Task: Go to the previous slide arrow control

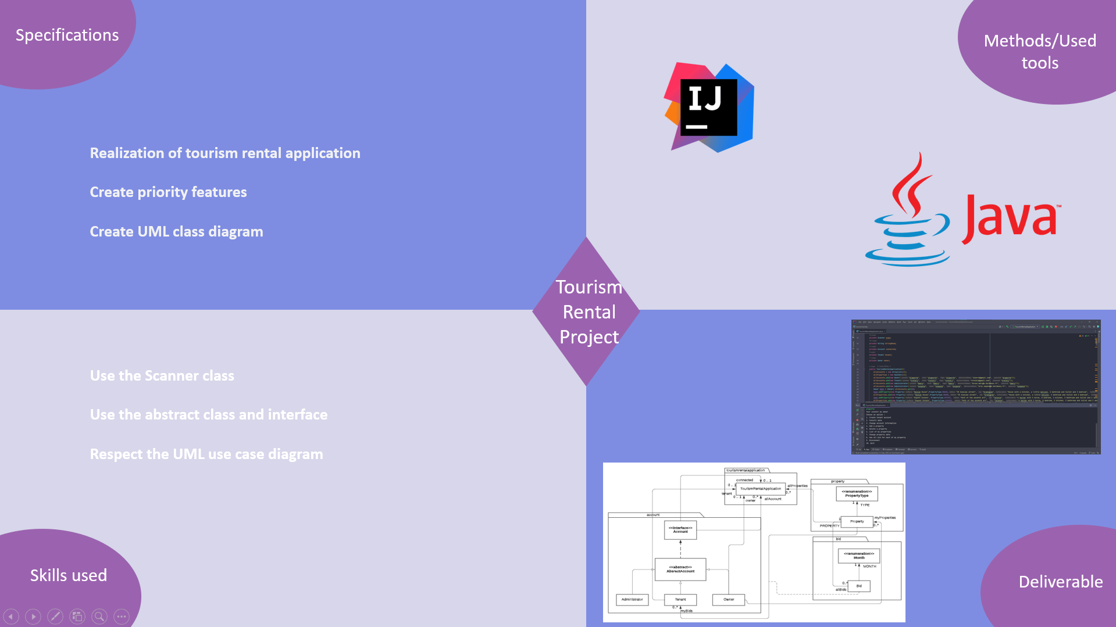Action: [11, 617]
